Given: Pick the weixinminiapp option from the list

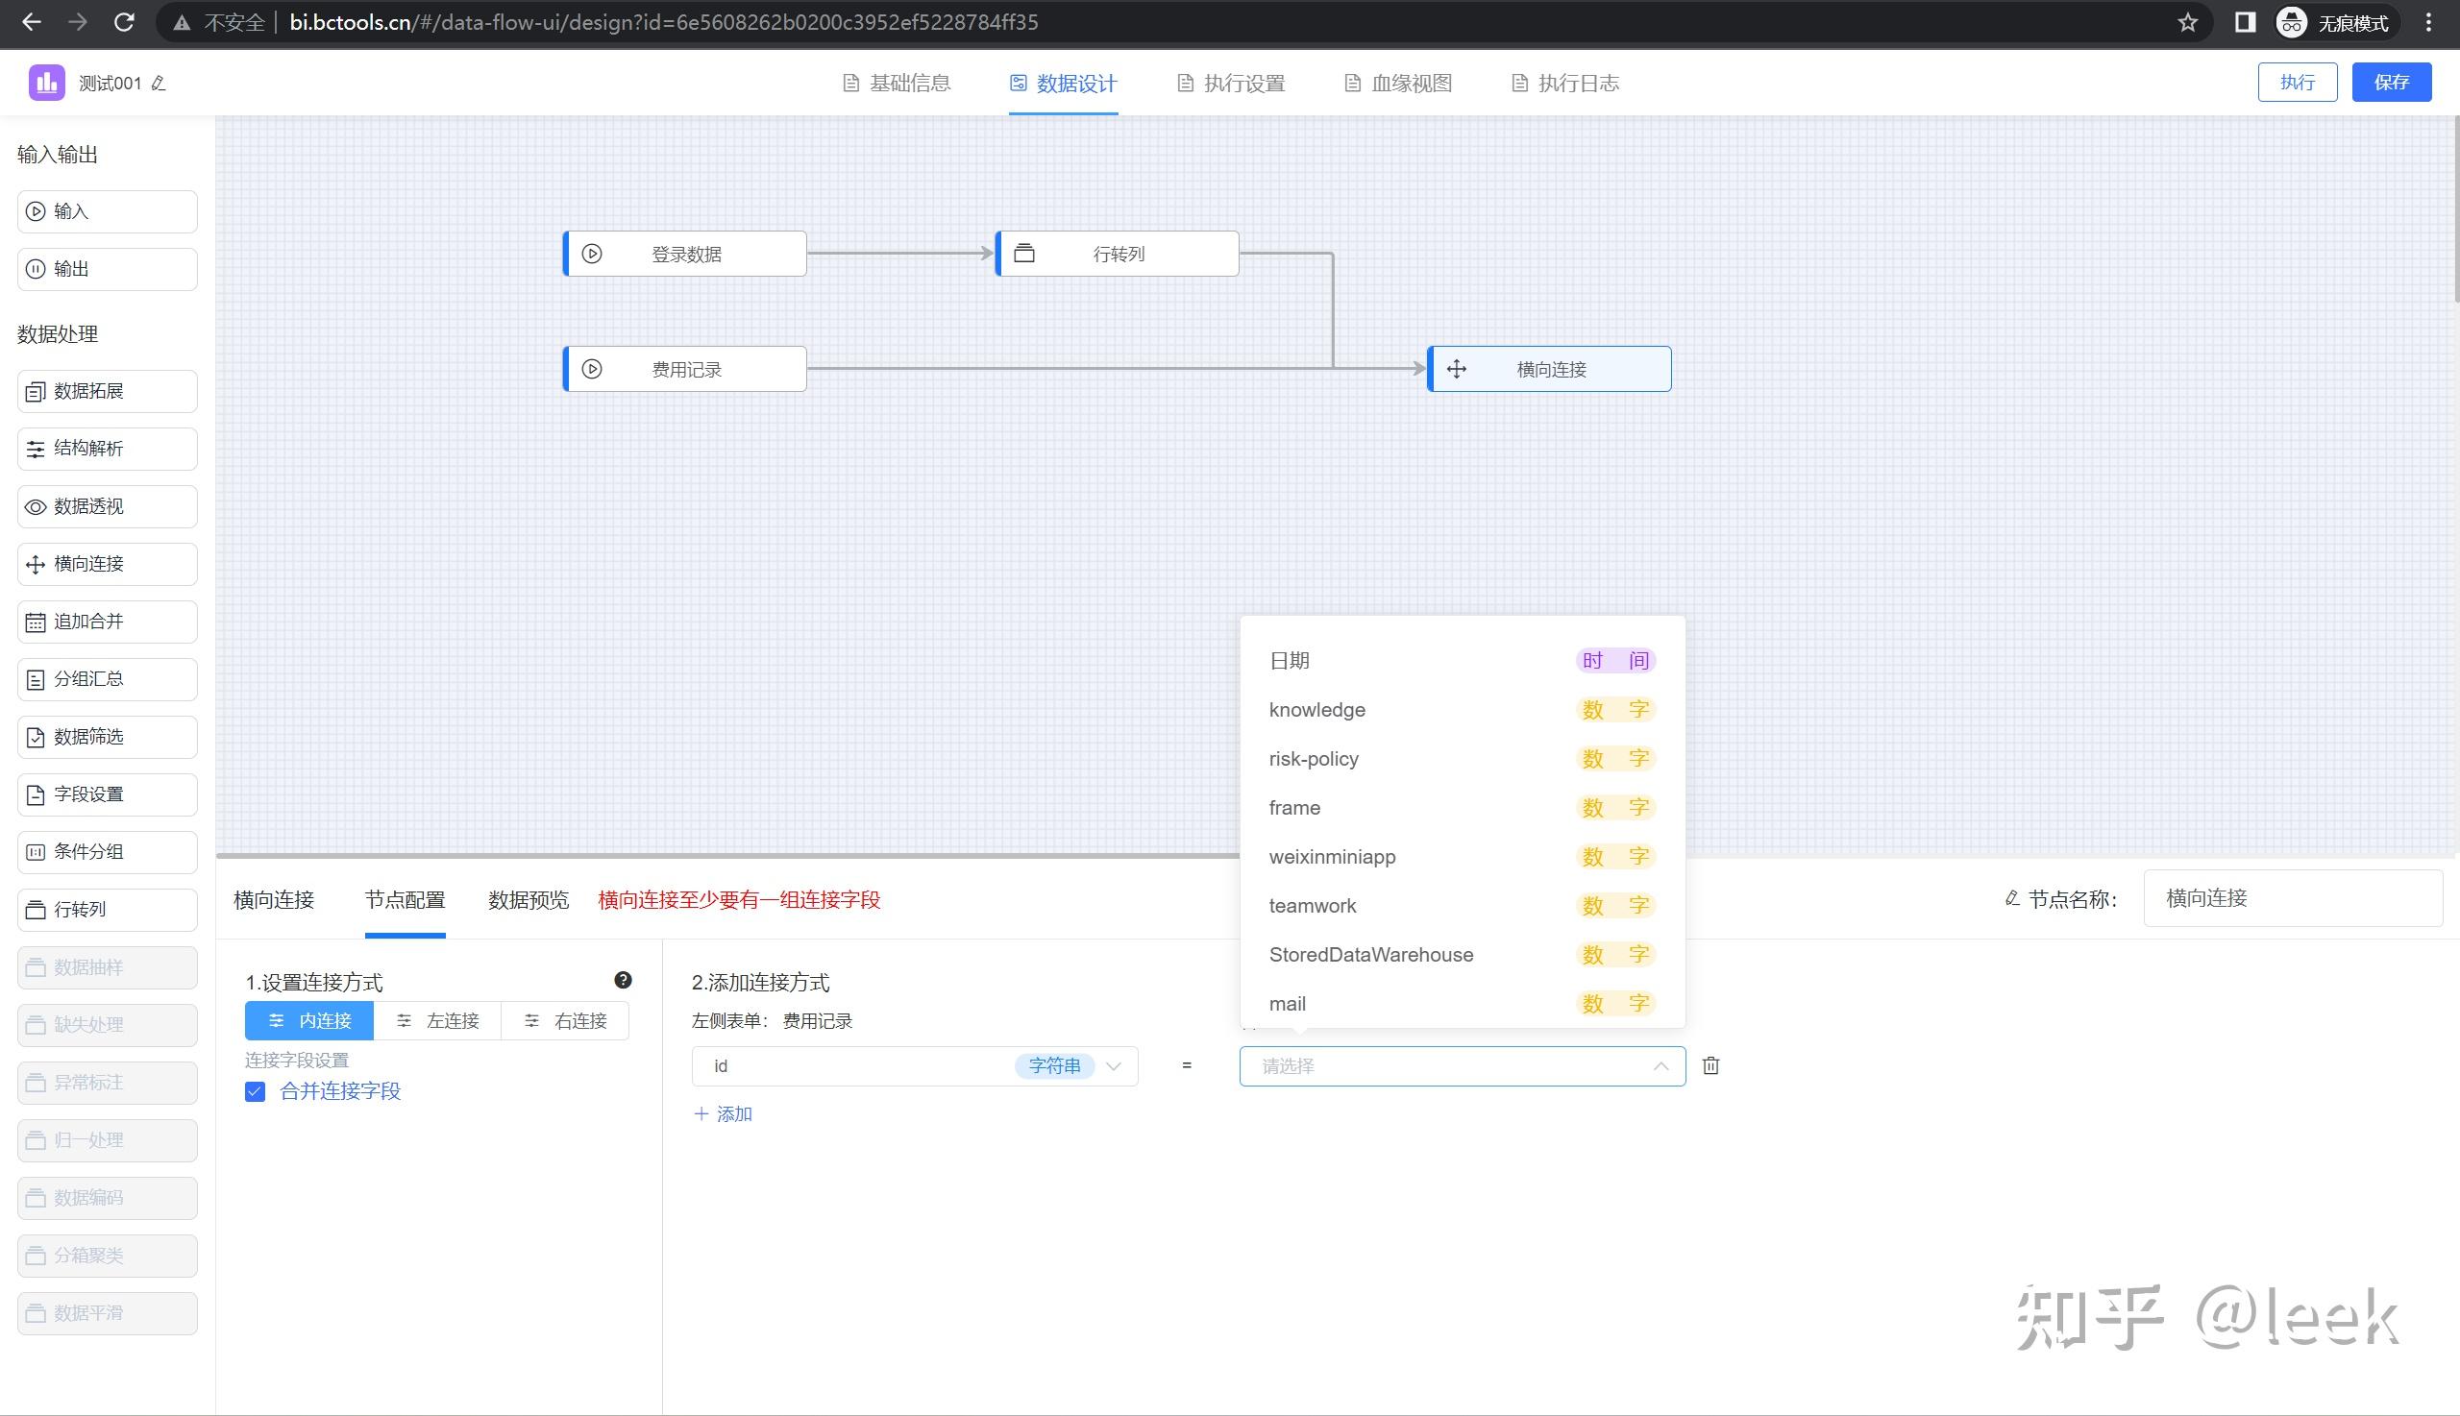Looking at the screenshot, I should (x=1332, y=857).
